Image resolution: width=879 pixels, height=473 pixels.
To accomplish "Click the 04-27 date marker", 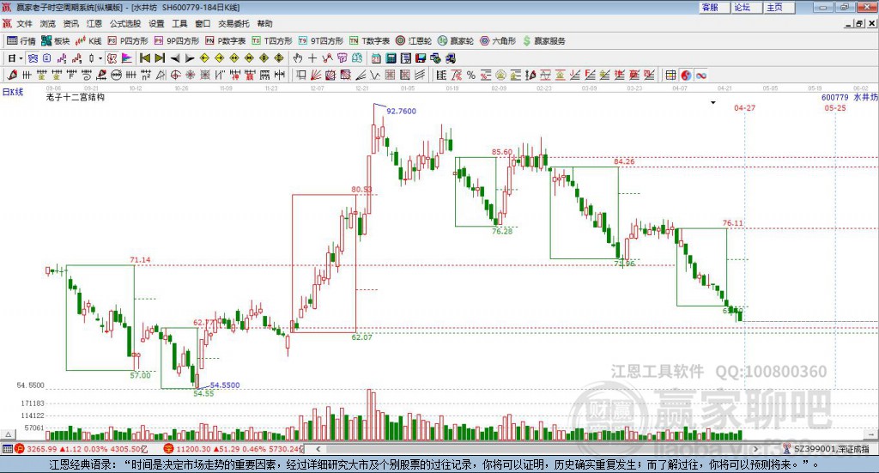I will [744, 107].
